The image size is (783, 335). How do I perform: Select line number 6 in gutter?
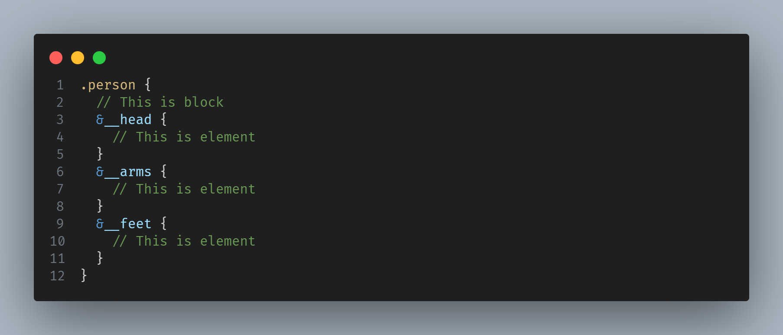tap(60, 172)
